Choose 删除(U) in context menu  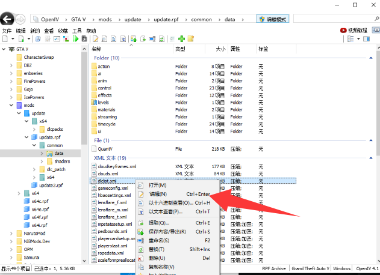pos(177,258)
